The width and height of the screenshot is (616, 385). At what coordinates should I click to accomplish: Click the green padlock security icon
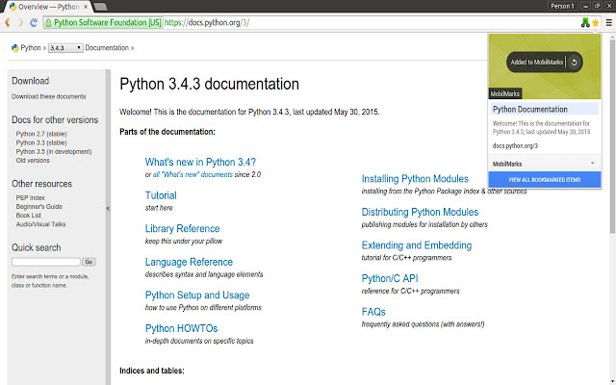(x=46, y=21)
